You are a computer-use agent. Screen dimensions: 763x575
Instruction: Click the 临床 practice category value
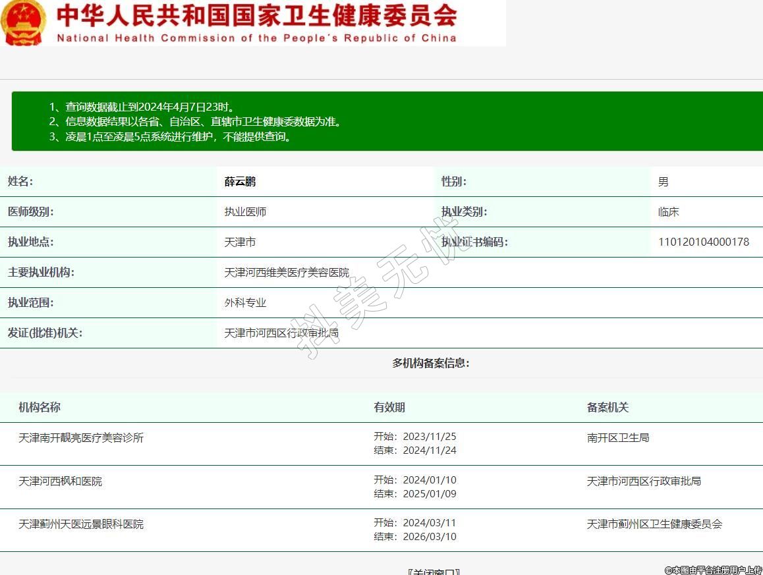[668, 211]
